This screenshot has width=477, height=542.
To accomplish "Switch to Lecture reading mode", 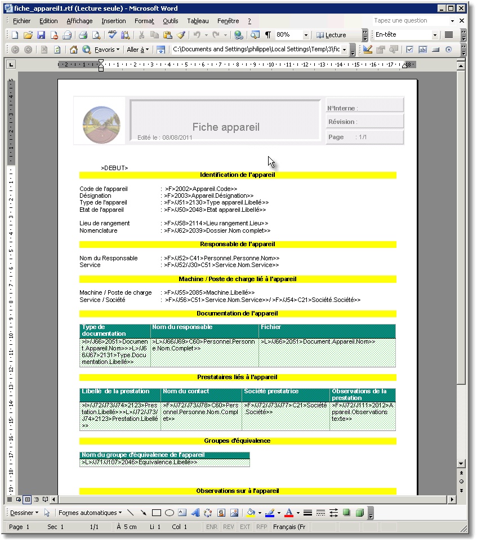I will [331, 35].
